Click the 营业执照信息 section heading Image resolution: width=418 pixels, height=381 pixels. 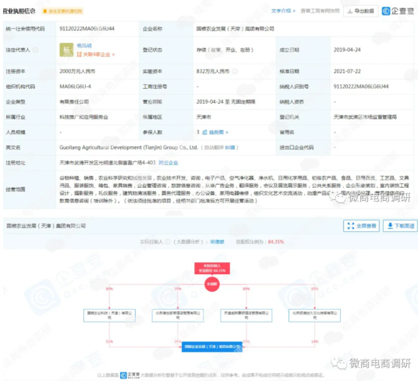(x=19, y=11)
